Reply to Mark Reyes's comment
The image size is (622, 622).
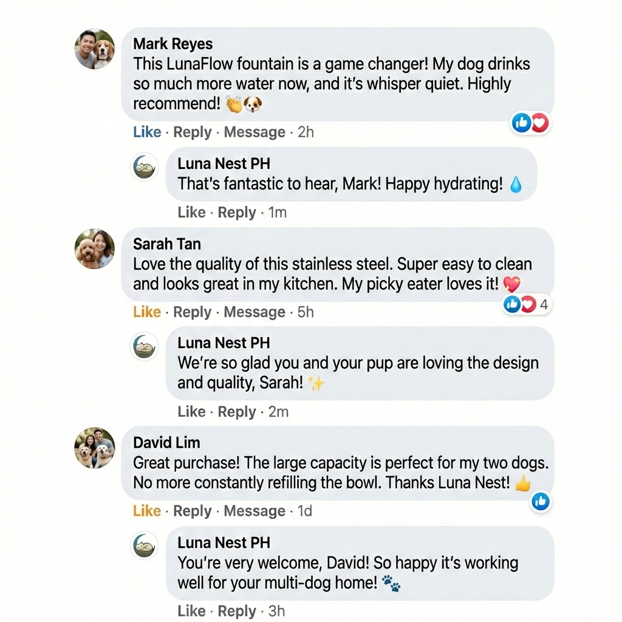tap(193, 132)
